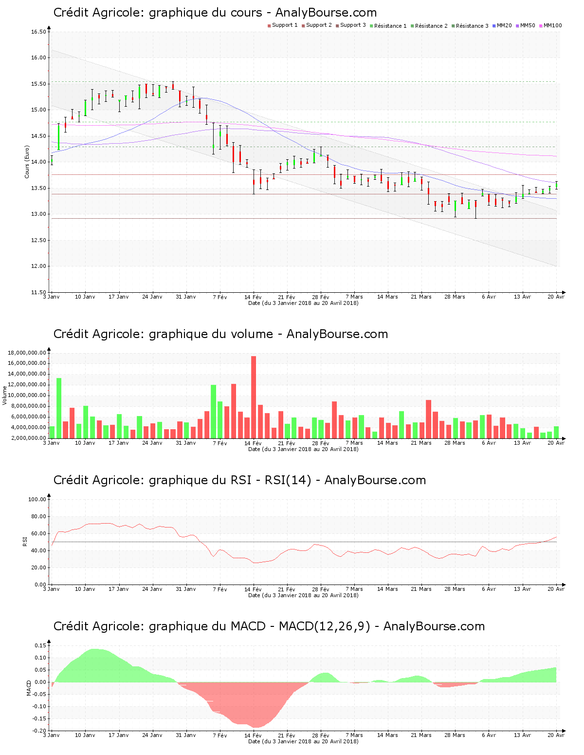Click the 'Cours (Euro)' vertical axis label
The image size is (584, 755).
pos(27,162)
